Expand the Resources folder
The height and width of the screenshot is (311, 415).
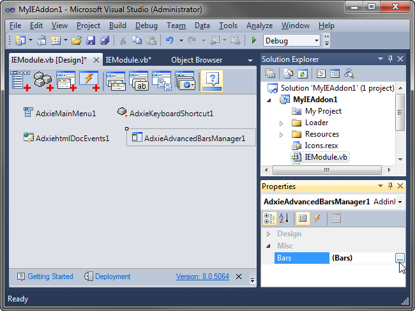(x=282, y=135)
